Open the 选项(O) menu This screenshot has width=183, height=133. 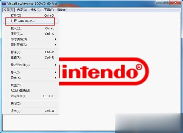click(x=22, y=10)
